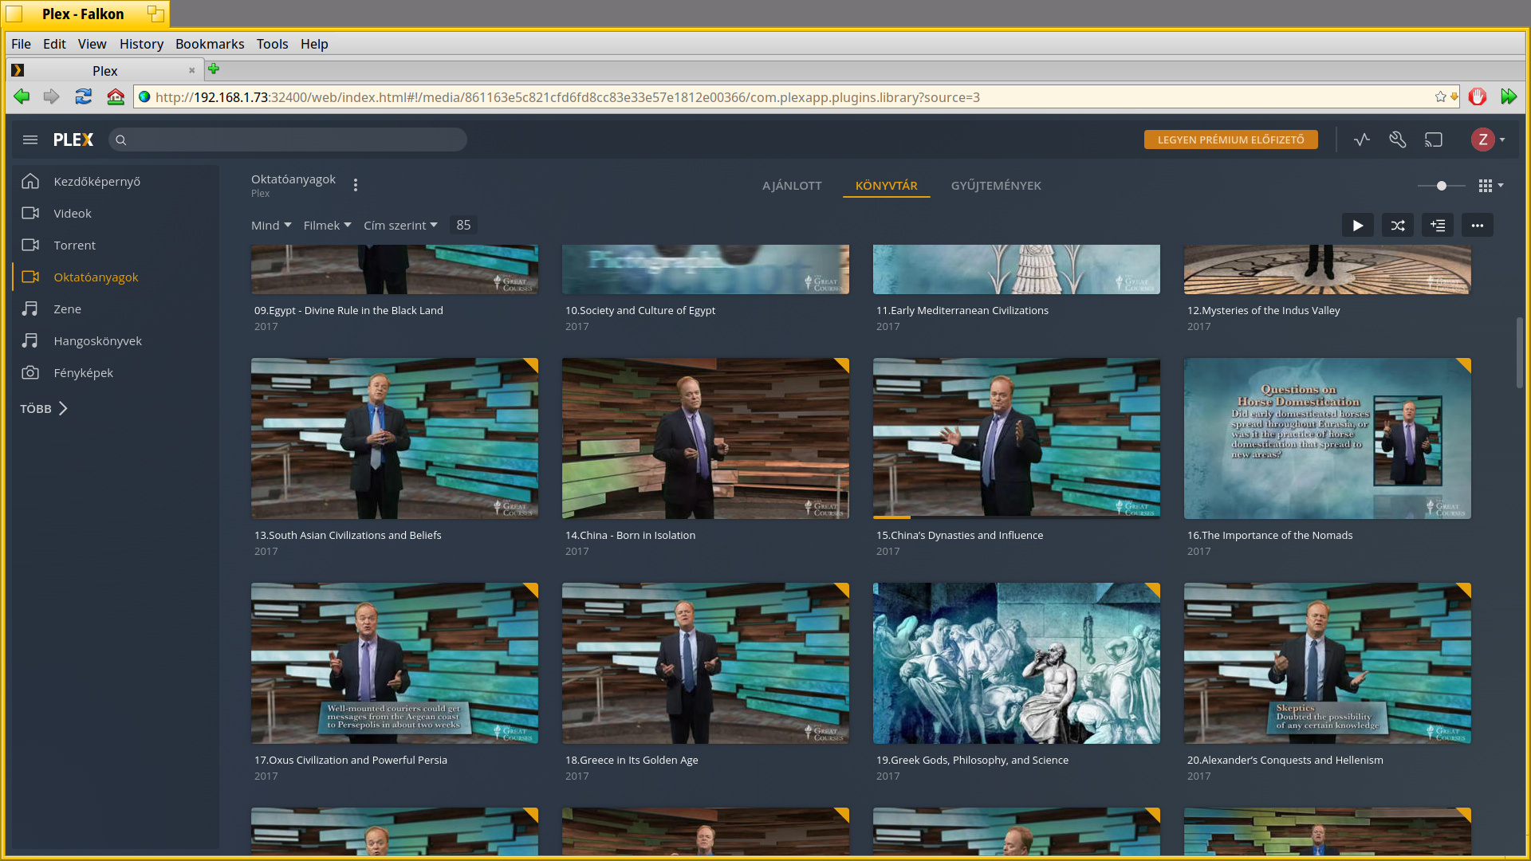Click title 11.Early Mediterranean Civilizations

962,310
